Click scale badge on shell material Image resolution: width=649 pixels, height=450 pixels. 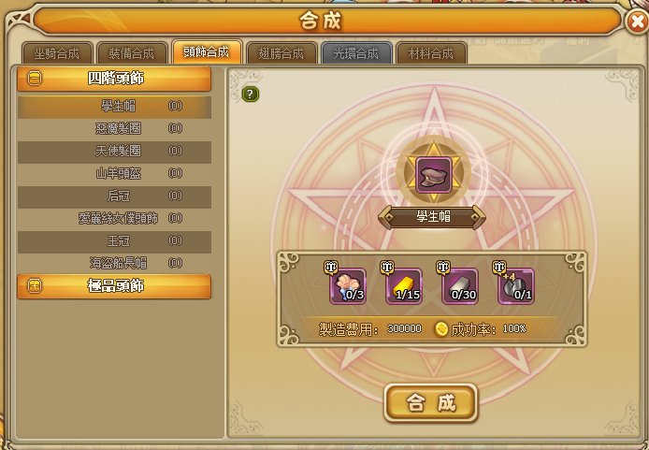point(331,267)
